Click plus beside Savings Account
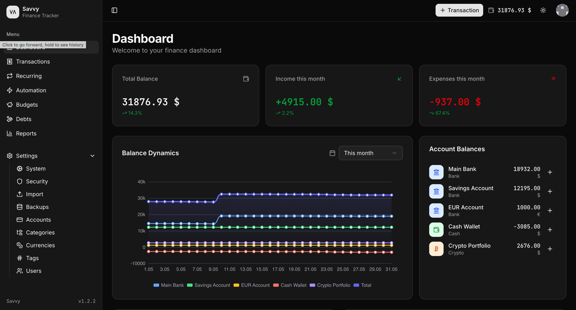The width and height of the screenshot is (576, 310). [550, 192]
